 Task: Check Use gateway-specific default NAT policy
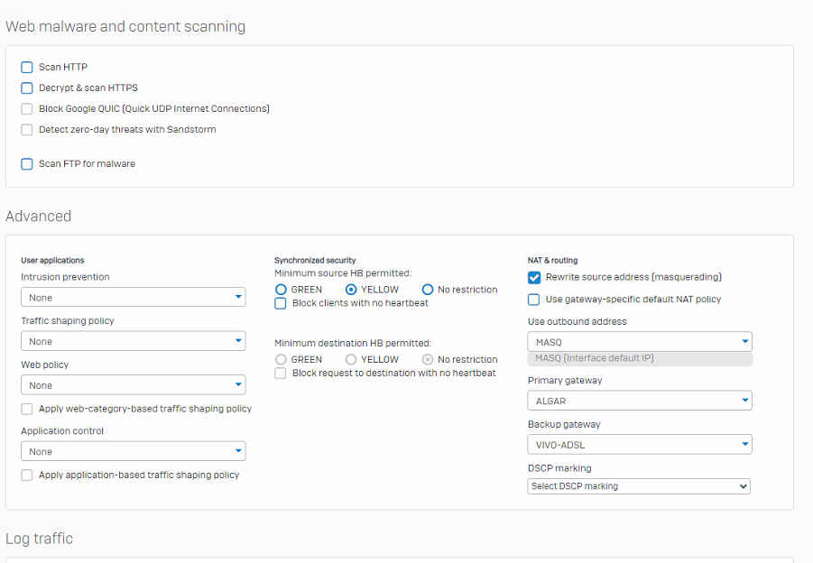click(533, 300)
